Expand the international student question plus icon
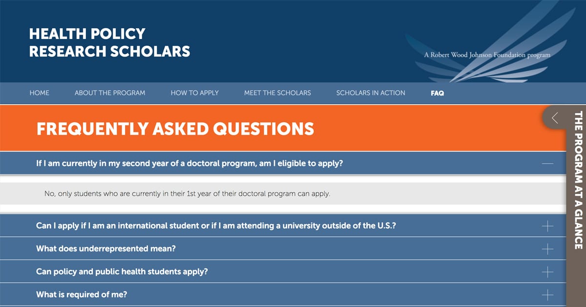The height and width of the screenshot is (307, 586). coord(547,226)
